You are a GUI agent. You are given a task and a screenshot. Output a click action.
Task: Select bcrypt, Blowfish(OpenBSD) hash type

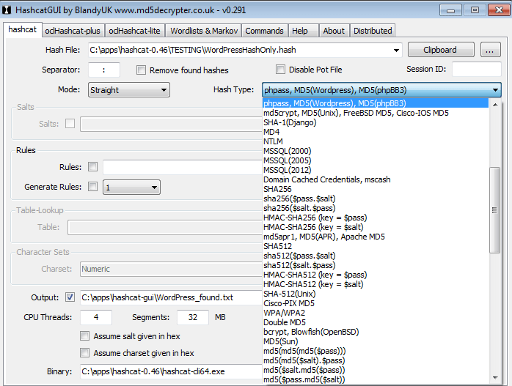[376, 332]
